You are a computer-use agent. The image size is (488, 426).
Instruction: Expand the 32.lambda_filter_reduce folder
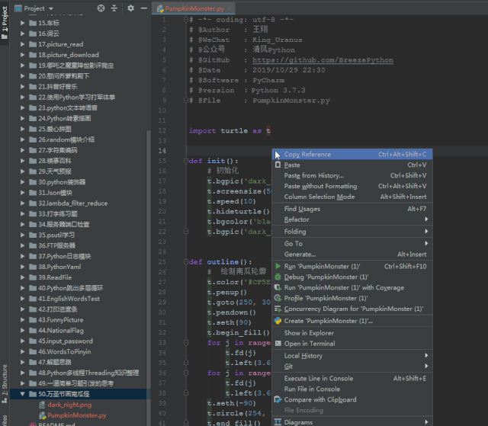[x=22, y=203]
